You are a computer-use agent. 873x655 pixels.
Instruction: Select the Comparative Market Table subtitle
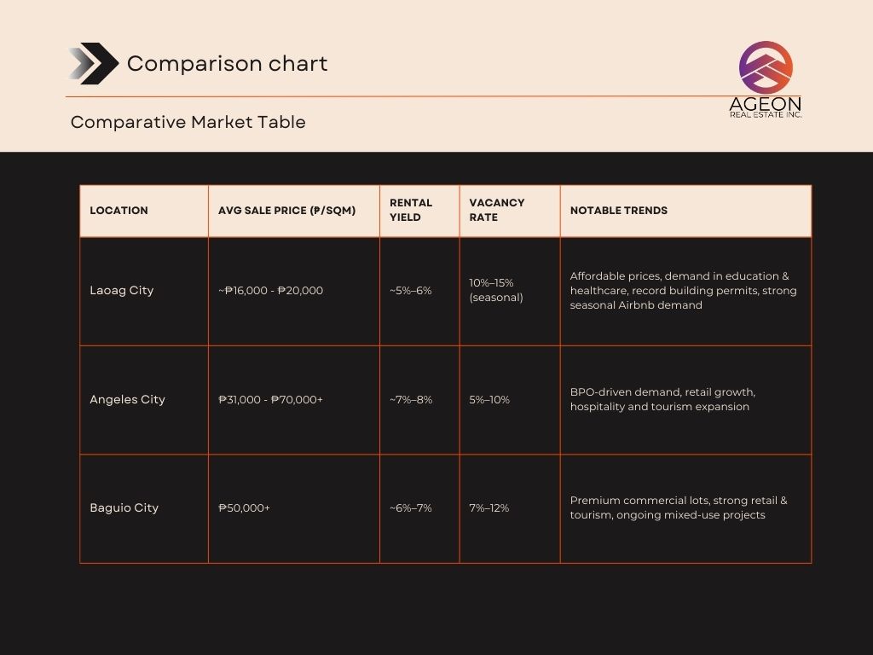click(188, 122)
